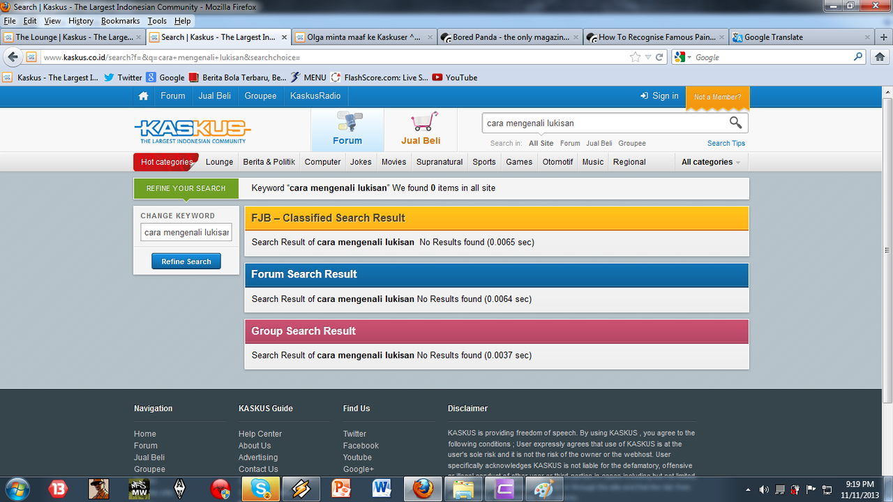Limit search to Forum under the search box
Screen dimensions: 893x502
click(x=570, y=143)
